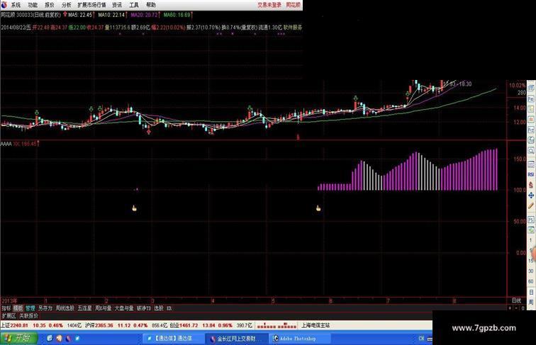The height and width of the screenshot is (345, 536).
Task: Switch to the 60-minute period
Action: 531,281
